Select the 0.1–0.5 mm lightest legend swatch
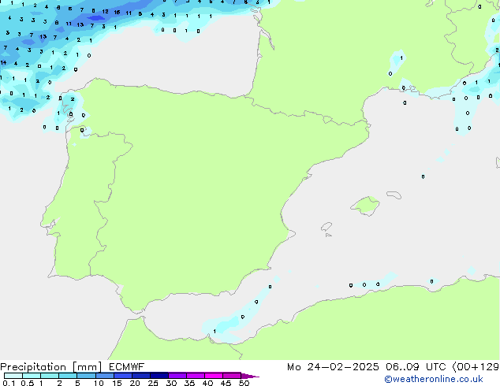This screenshot has height=386, width=500. click(x=13, y=376)
